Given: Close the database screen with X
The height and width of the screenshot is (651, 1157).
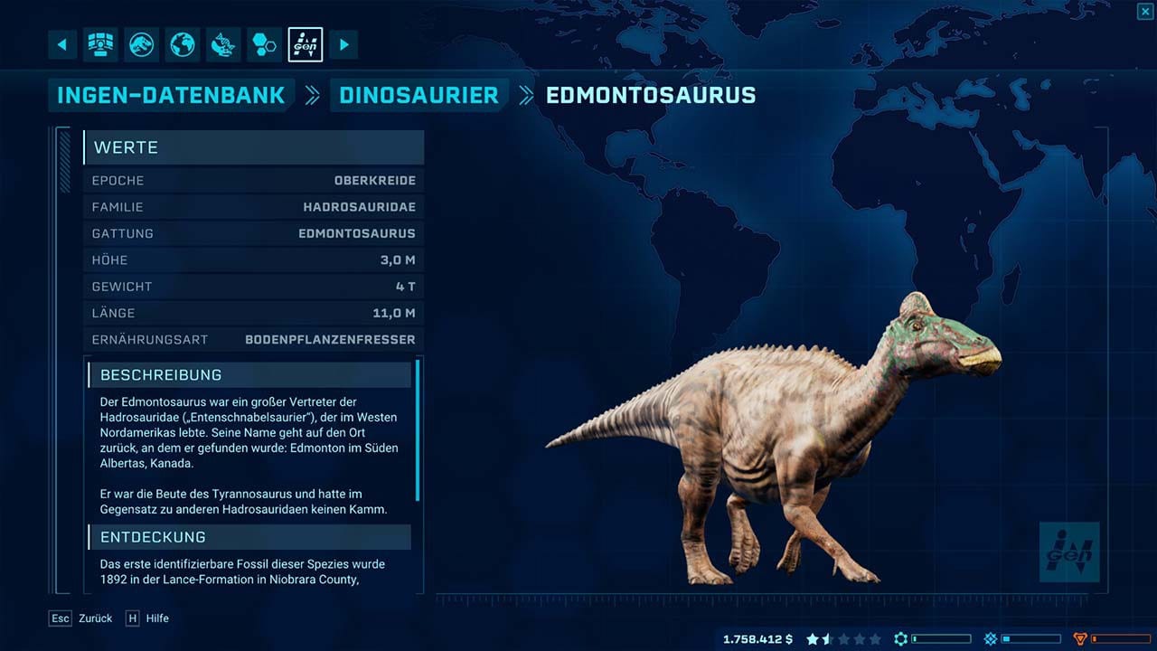Looking at the screenshot, I should [x=1144, y=11].
